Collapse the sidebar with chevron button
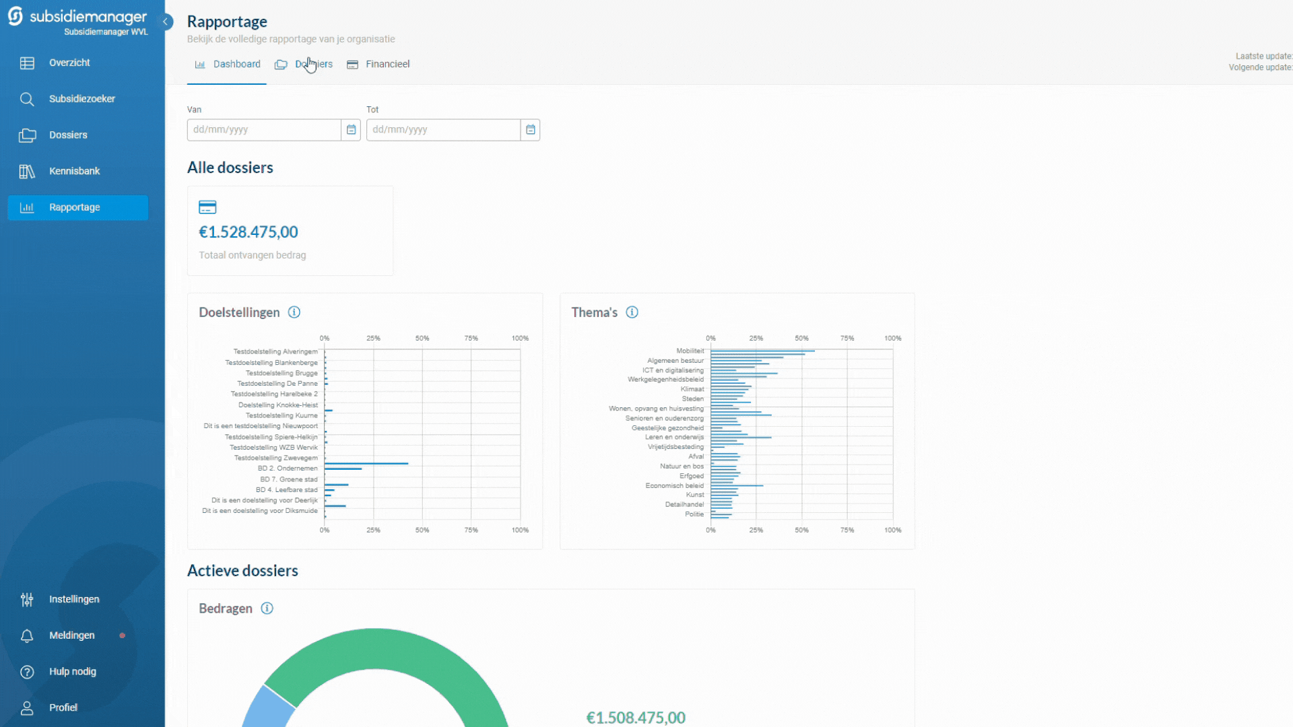 click(x=165, y=22)
